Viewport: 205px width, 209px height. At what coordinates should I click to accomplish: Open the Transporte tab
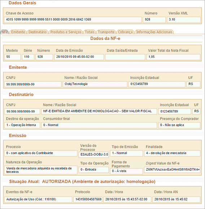(106, 32)
